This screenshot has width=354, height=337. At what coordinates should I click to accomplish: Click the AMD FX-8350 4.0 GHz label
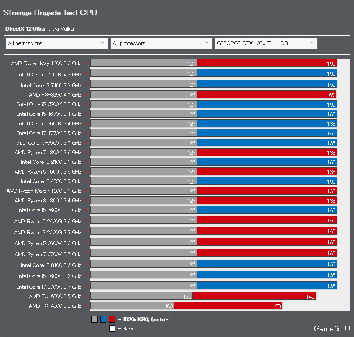(x=55, y=94)
